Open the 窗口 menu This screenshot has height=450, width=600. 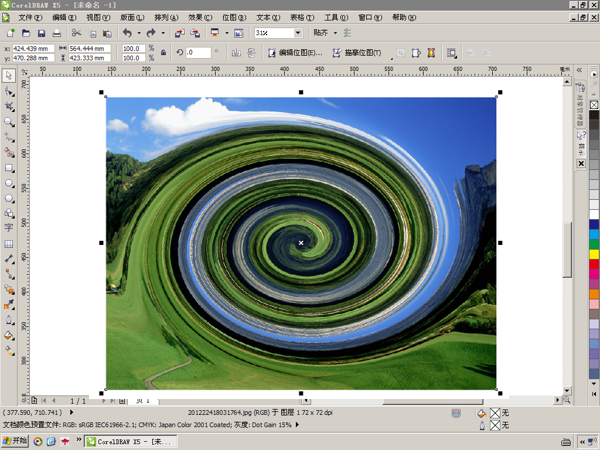click(x=370, y=18)
